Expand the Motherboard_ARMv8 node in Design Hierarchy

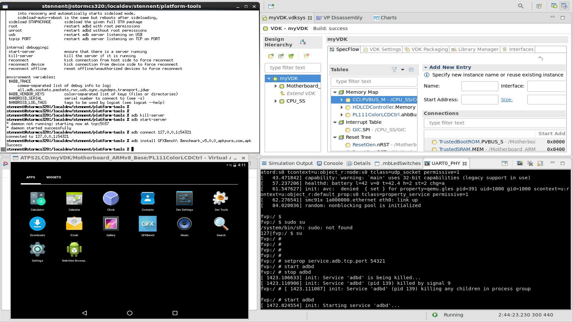pyautogui.click(x=275, y=86)
